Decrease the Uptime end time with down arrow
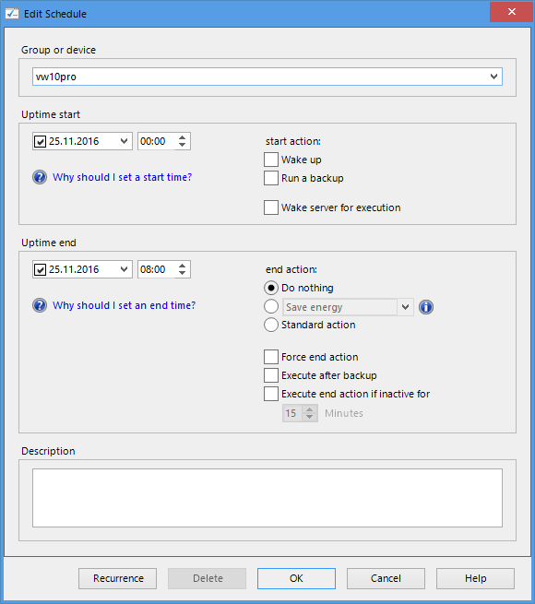This screenshot has height=604, width=535. coord(183,273)
